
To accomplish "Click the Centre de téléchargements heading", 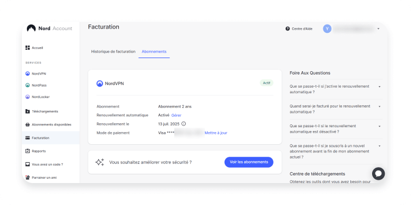I will [317, 174].
